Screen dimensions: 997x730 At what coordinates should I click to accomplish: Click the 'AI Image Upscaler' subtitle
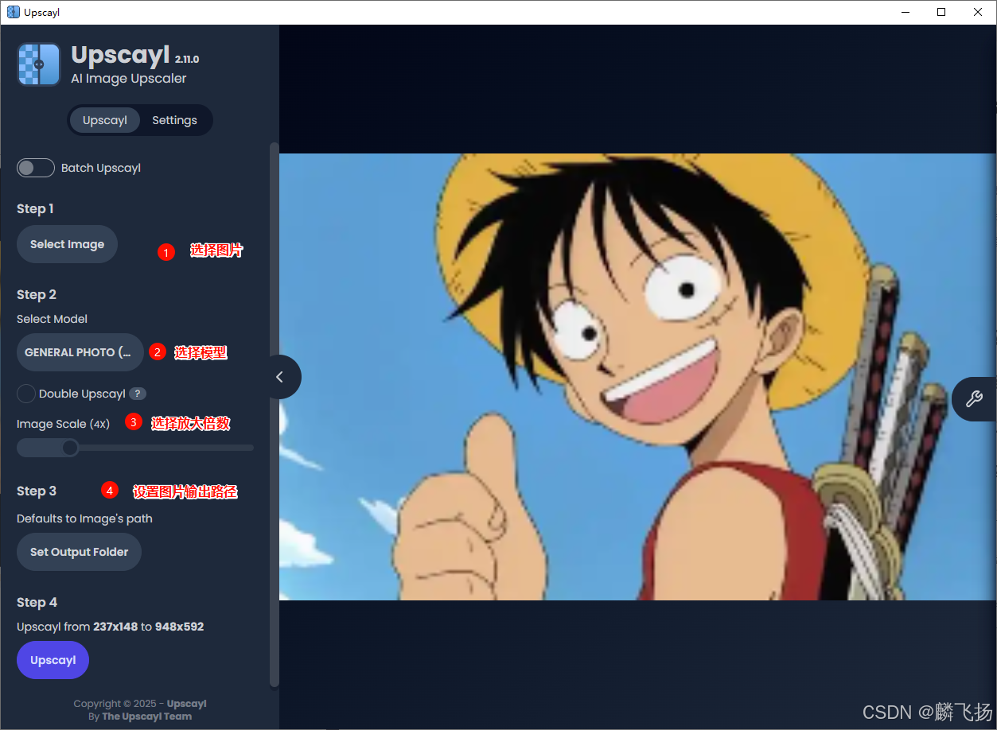tap(128, 79)
